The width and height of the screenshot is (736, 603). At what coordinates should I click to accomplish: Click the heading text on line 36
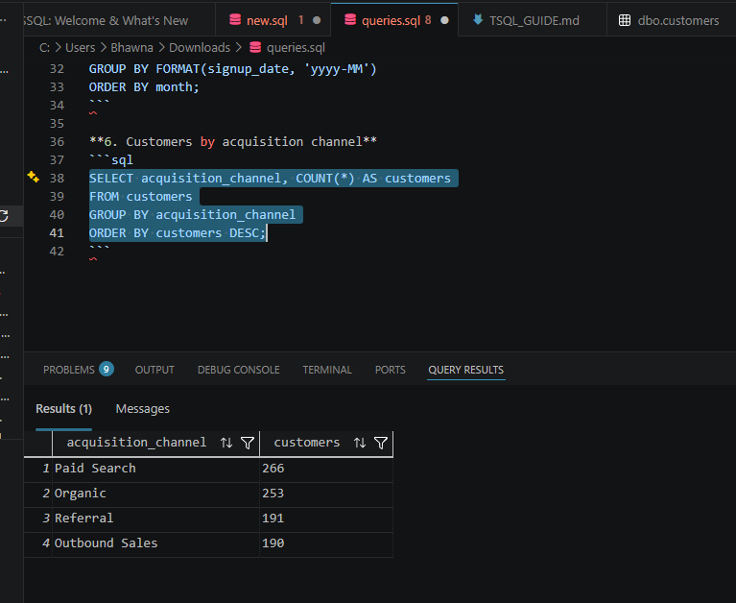coord(233,141)
